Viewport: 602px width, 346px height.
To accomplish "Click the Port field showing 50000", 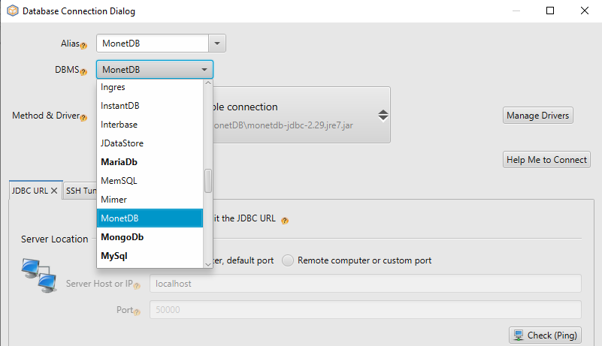I will [365, 309].
